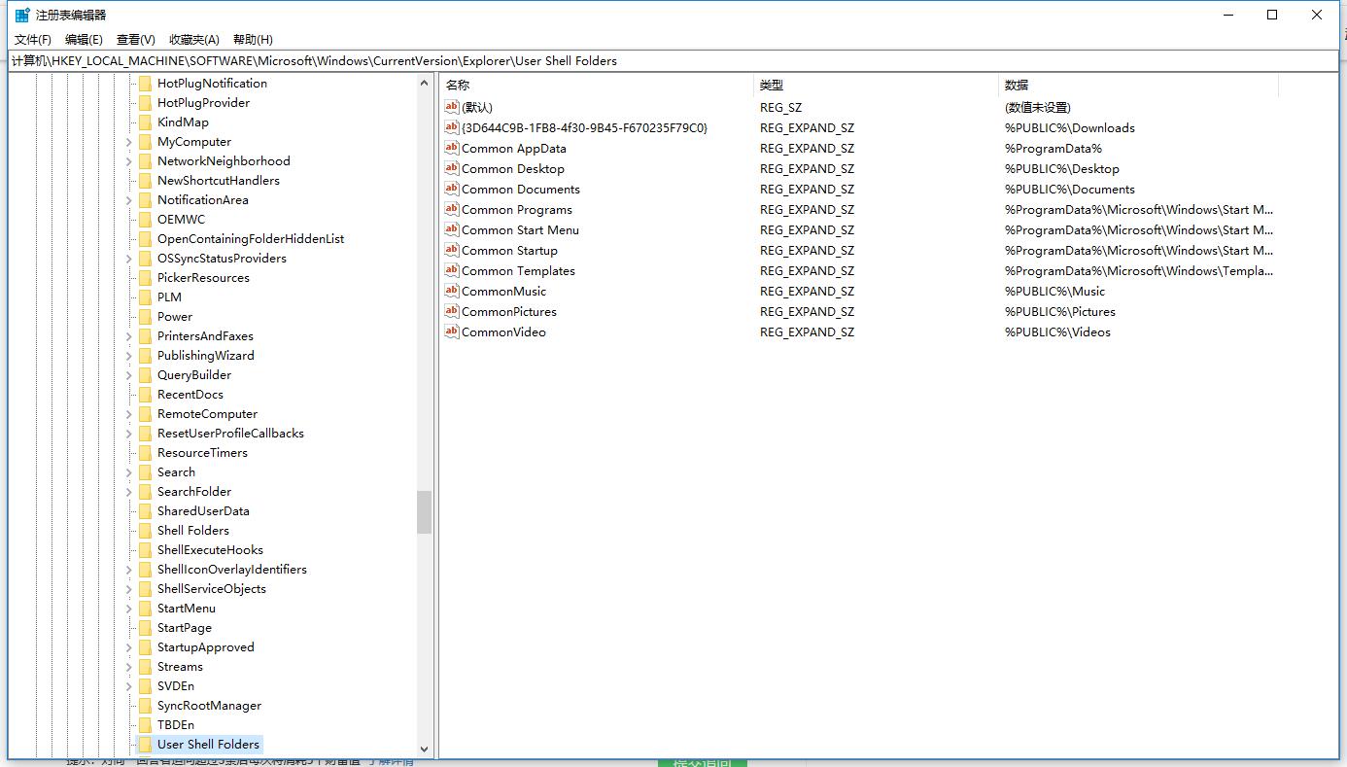Click the folder icon of TBDEn key

click(145, 724)
